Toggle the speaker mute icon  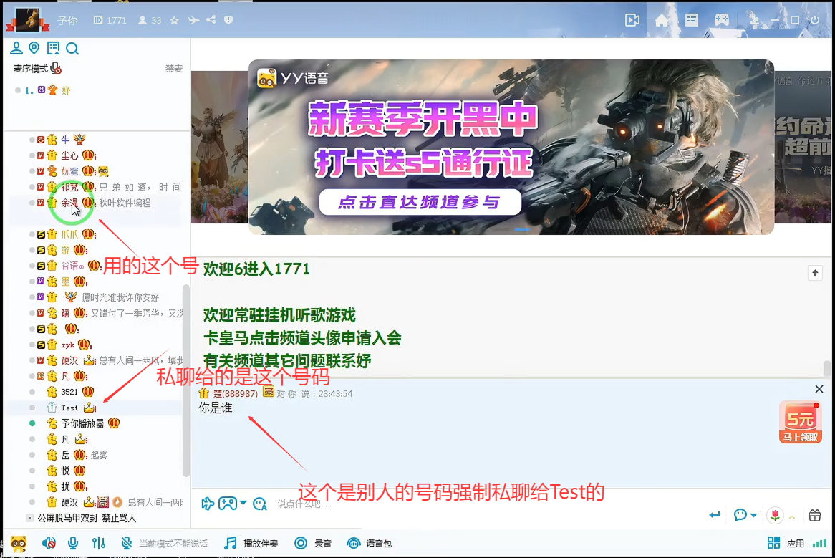[49, 544]
